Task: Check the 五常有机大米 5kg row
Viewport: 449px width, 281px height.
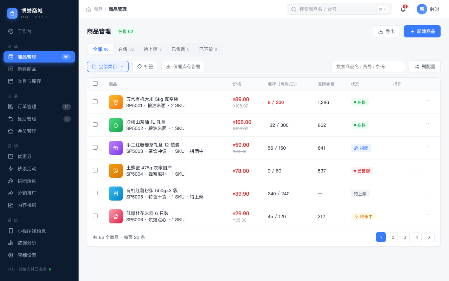Action: 95,102
